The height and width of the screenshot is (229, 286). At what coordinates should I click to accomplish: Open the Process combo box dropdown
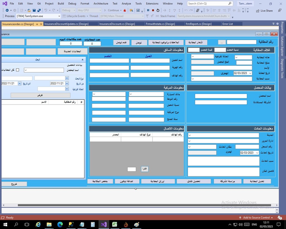pos(59,16)
